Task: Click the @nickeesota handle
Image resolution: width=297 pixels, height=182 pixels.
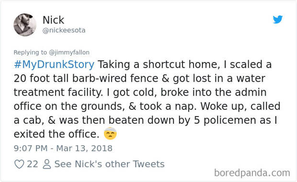Action: click(64, 30)
